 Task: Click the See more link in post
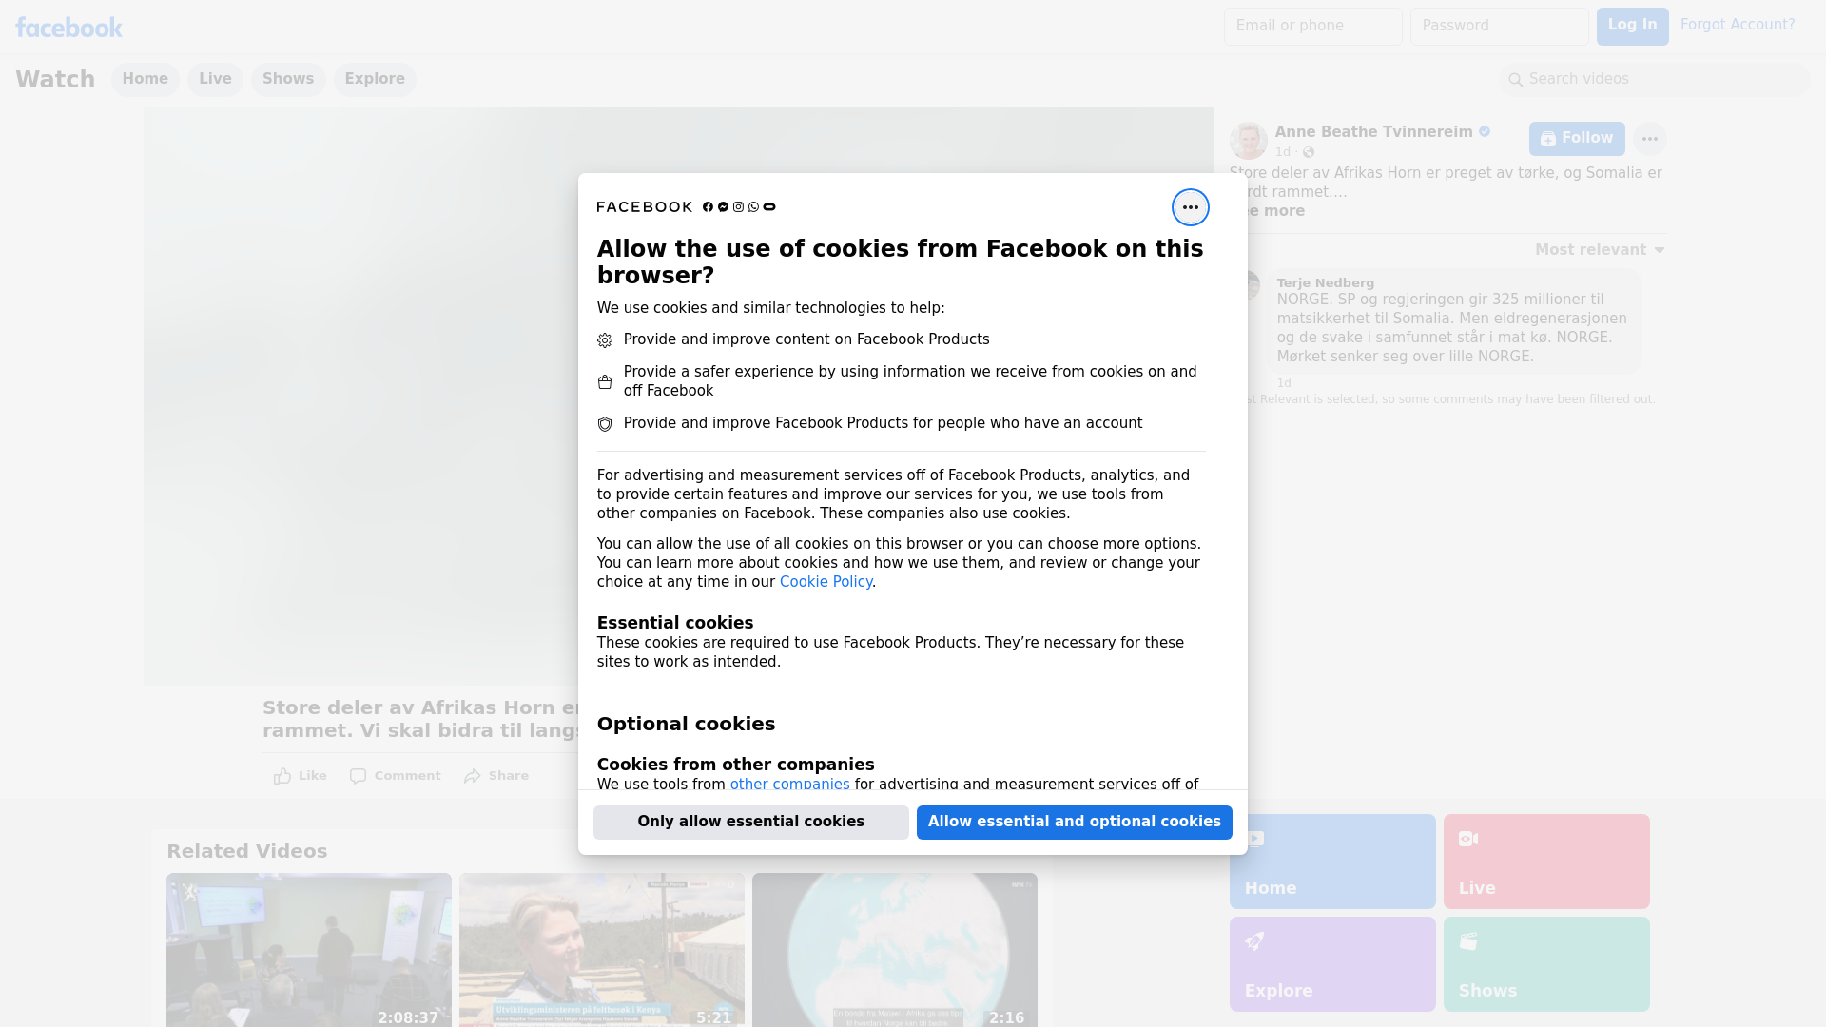coord(1270,211)
